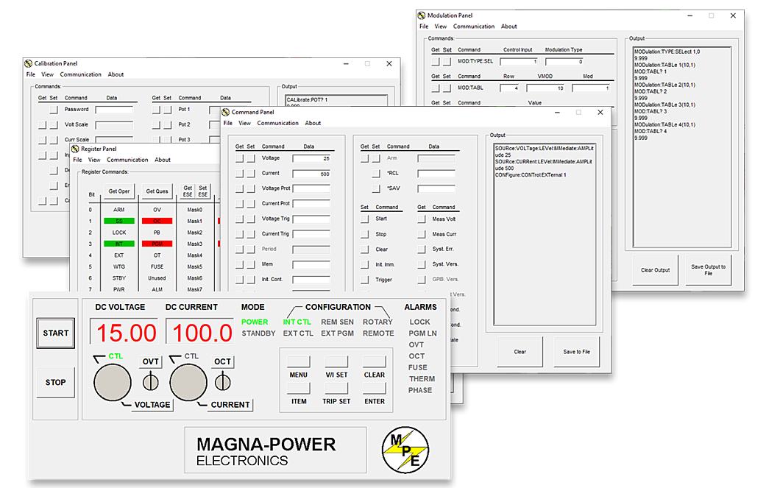Screen dimensions: 766x488
Task: Click the TRIP SET key
Action: pos(336,388)
